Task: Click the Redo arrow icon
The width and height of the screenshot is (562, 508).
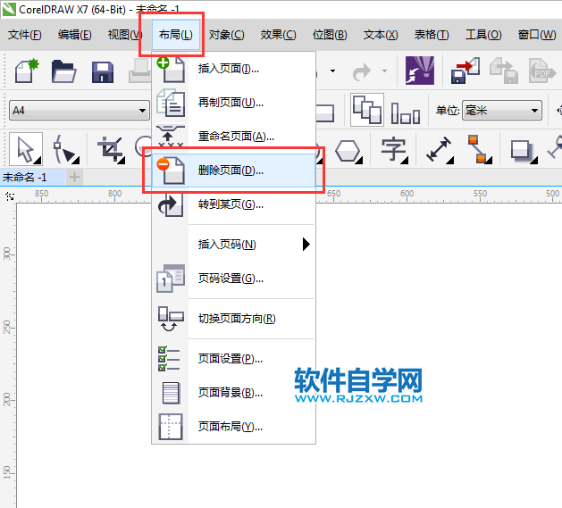Action: tap(361, 71)
